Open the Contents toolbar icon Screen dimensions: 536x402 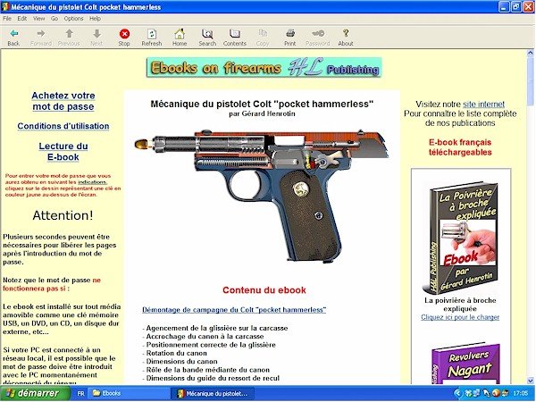235,34
